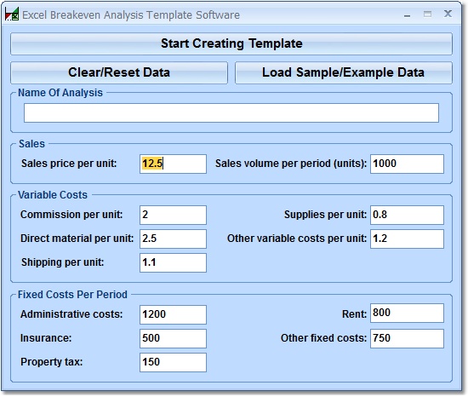This screenshot has width=468, height=397.
Task: Reset all fields with Clear/Reset Data
Action: (x=119, y=72)
